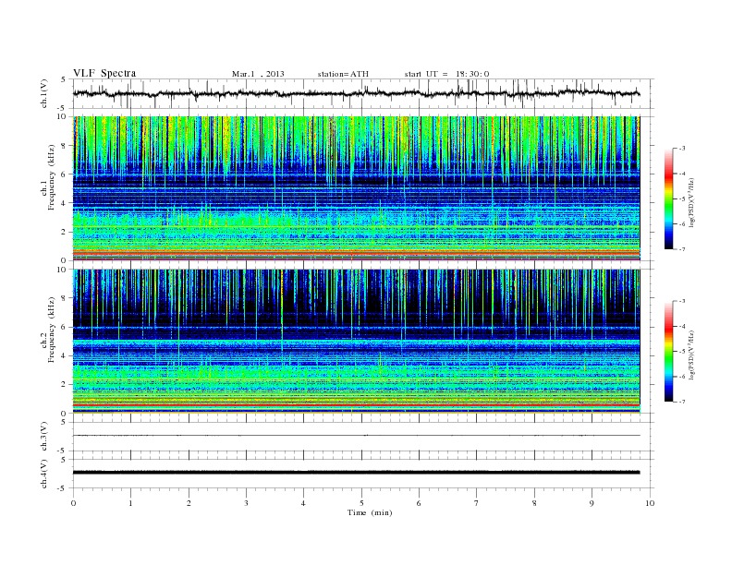This screenshot has width=732, height=565.
Task: Click the "2" tick on the time axis
Action: (189, 503)
